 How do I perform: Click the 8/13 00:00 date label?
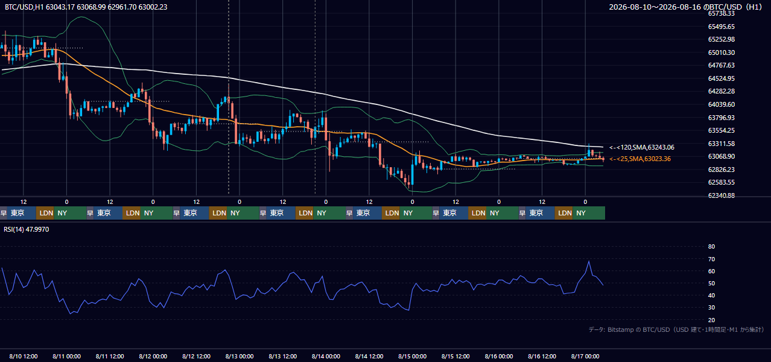(x=240, y=356)
